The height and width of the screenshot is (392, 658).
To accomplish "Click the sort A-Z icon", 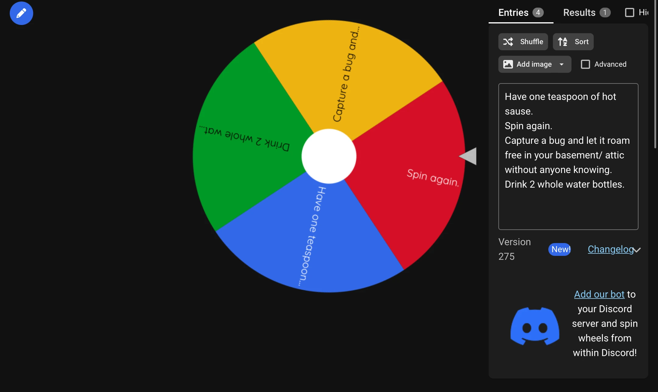I will pyautogui.click(x=562, y=42).
